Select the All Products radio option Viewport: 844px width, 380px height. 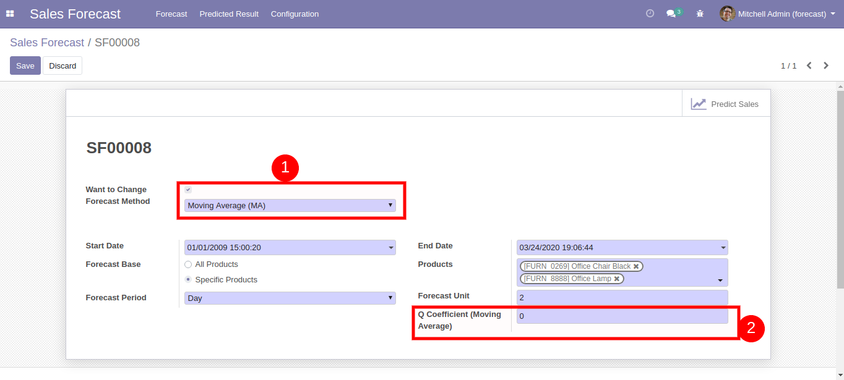click(x=188, y=264)
